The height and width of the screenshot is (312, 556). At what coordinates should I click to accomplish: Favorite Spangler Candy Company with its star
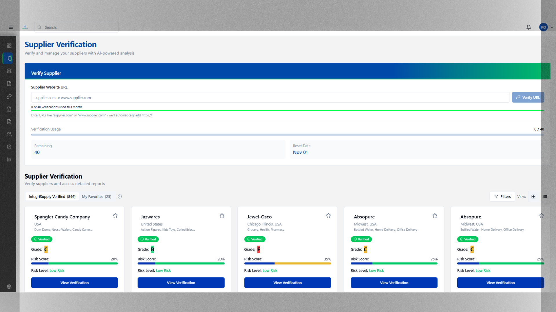point(115,215)
